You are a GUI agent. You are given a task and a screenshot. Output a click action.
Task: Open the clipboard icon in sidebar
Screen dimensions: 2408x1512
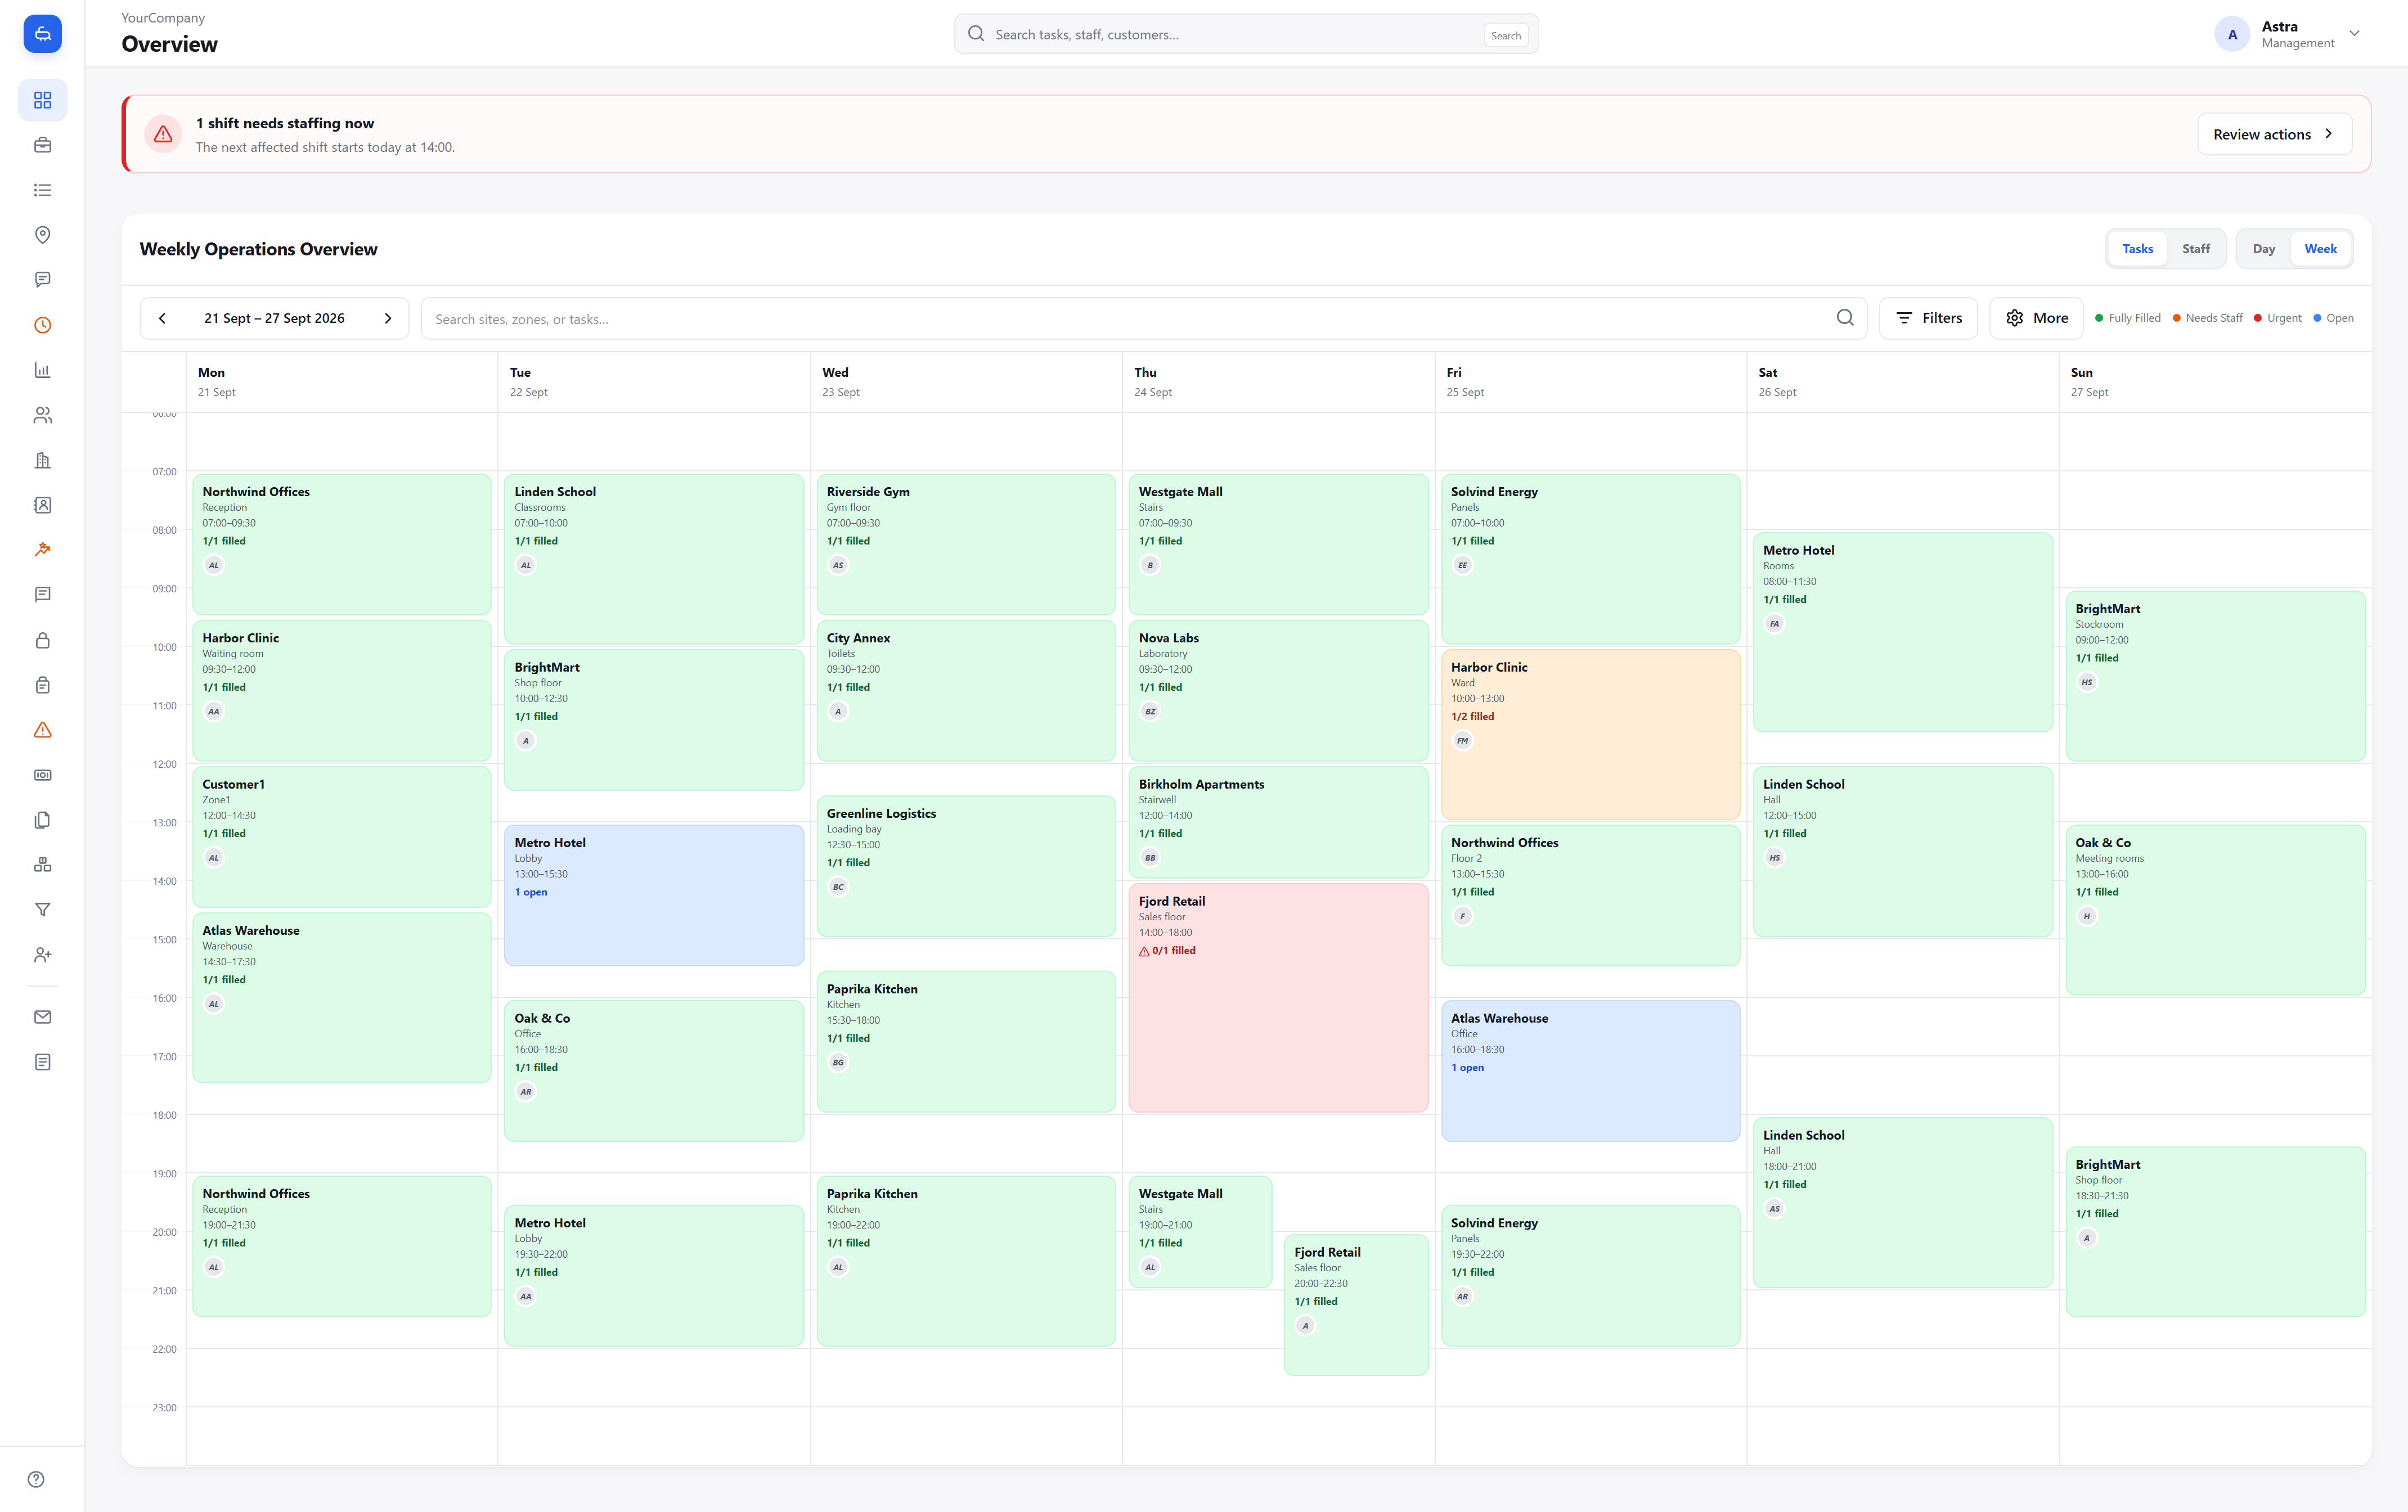click(x=42, y=685)
